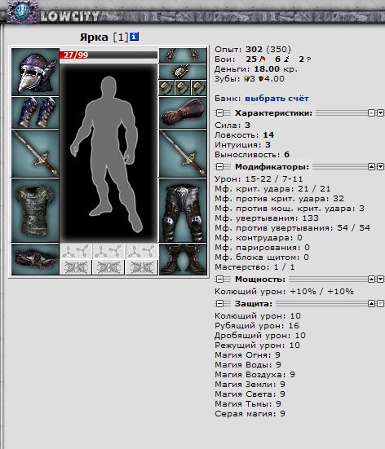Click the defeats icon beside 6
Viewport: 385px width, 449px height.
pos(285,59)
